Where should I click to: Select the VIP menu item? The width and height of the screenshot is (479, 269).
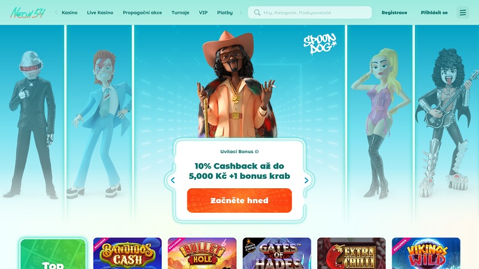[203, 13]
